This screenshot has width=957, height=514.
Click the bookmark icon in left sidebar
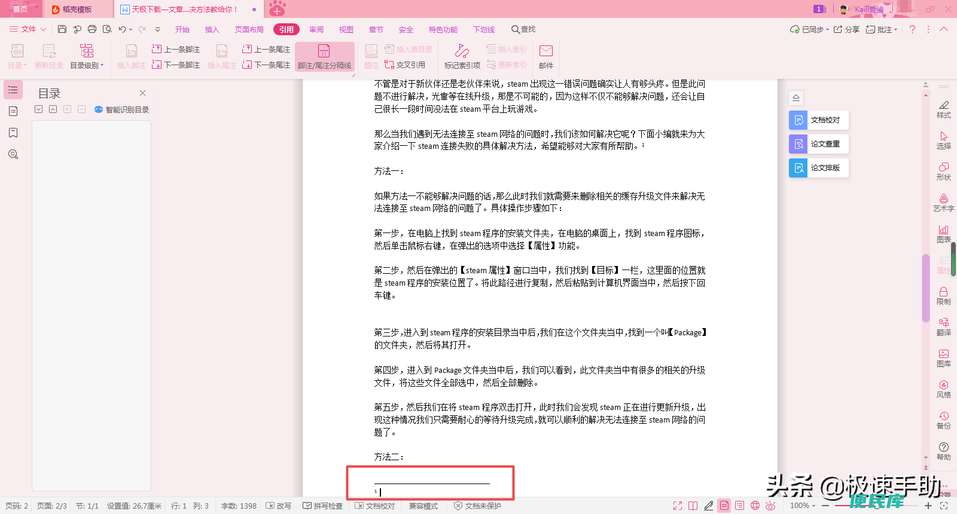[x=13, y=133]
